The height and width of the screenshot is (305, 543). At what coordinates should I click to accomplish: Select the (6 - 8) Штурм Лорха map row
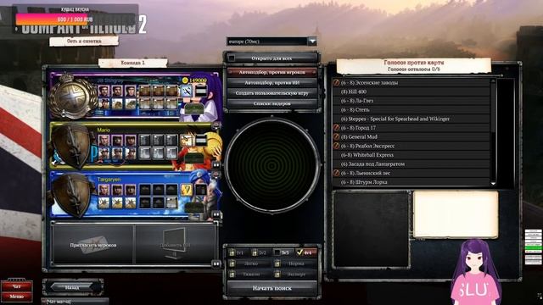point(411,182)
